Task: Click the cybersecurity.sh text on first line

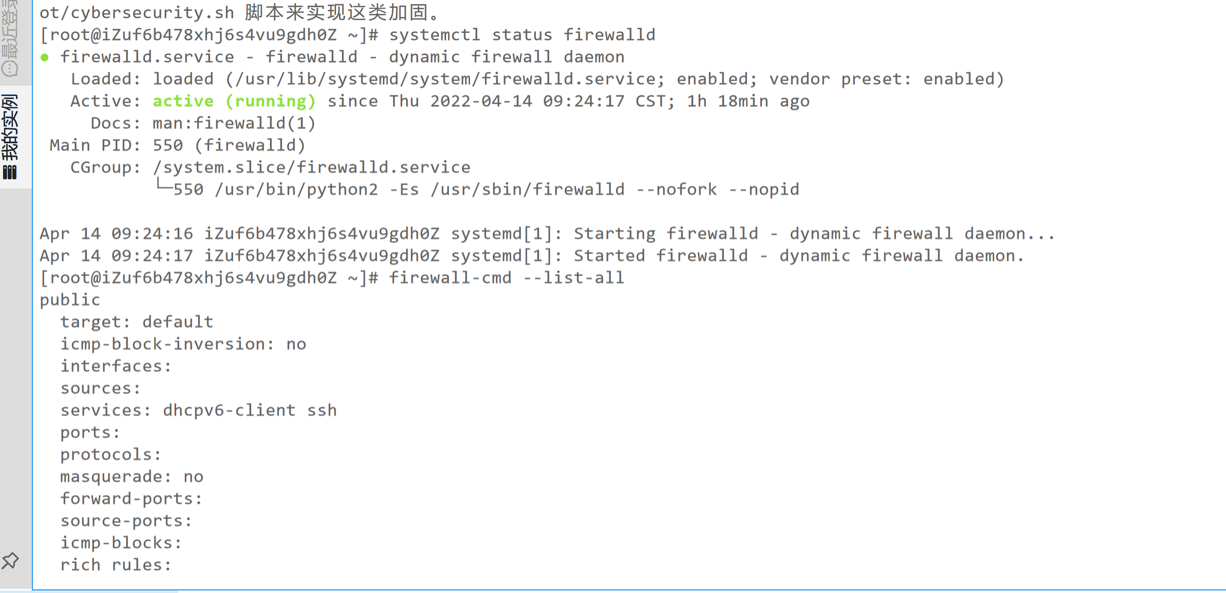Action: point(152,12)
